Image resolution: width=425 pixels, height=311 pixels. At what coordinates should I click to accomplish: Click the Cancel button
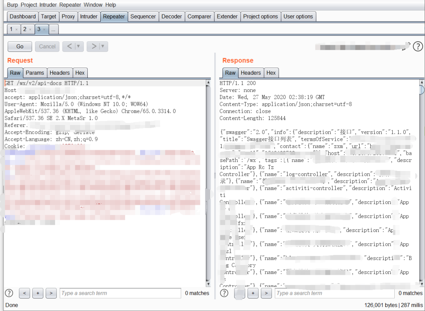(47, 46)
